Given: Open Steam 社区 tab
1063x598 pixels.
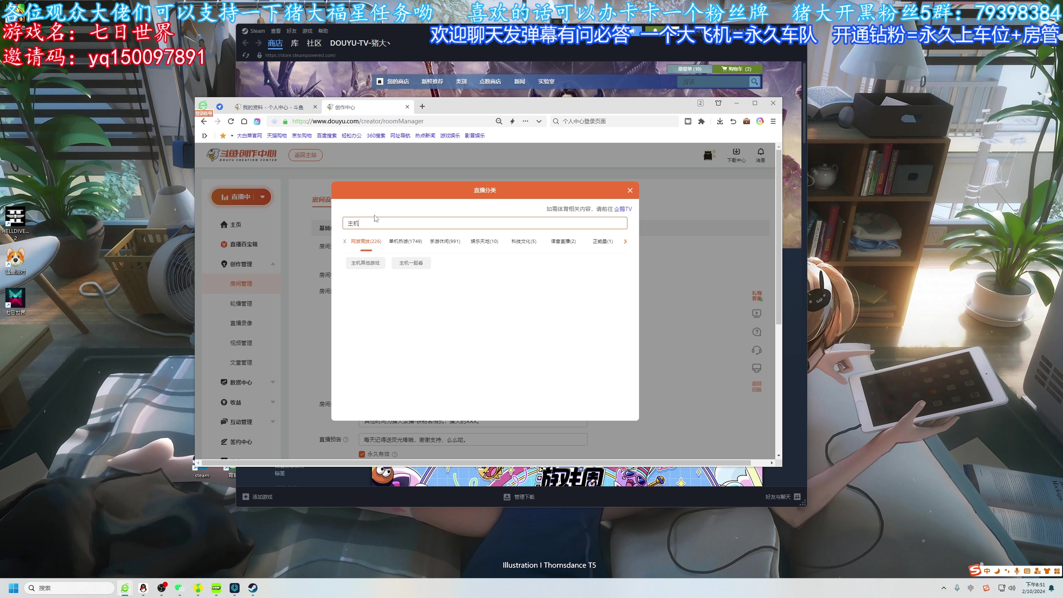Looking at the screenshot, I should click(314, 43).
